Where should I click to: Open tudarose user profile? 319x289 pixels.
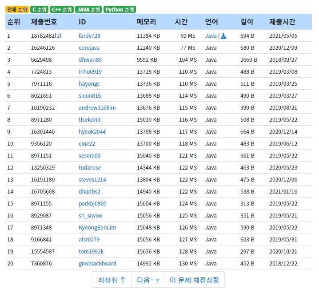point(90,168)
